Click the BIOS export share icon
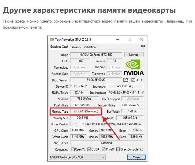Image resolution: width=195 pixels, height=165 pixels. click(x=126, y=80)
